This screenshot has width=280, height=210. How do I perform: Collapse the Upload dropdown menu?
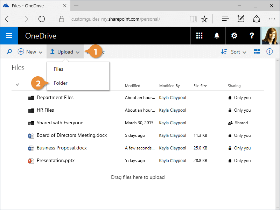pos(65,52)
